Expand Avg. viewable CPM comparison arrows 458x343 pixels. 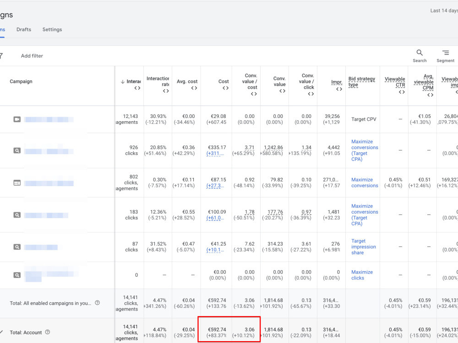click(430, 95)
